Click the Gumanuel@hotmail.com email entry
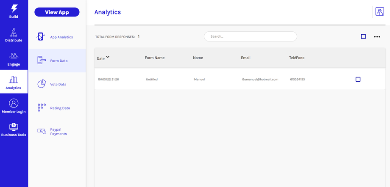The image size is (390, 187). (260, 80)
